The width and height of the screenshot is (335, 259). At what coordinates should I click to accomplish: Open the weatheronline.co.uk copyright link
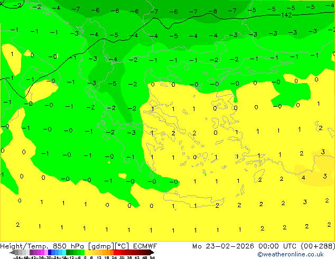(x=291, y=254)
